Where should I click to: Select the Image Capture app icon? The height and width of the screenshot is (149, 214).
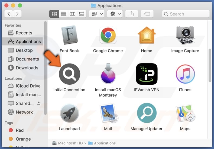185,35
